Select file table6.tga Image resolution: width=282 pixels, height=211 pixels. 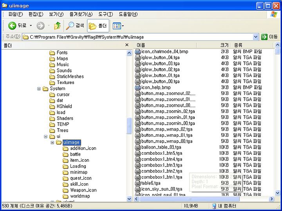151,183
